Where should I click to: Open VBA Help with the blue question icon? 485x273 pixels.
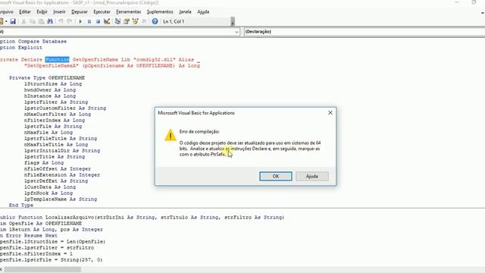(x=155, y=21)
